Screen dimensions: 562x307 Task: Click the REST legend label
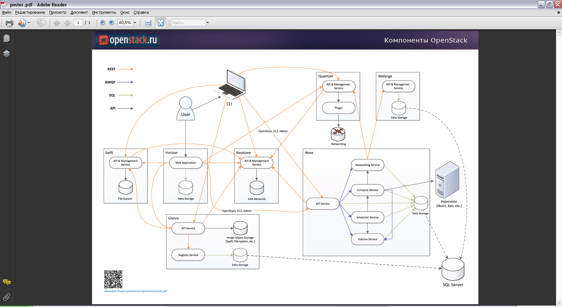pyautogui.click(x=111, y=69)
